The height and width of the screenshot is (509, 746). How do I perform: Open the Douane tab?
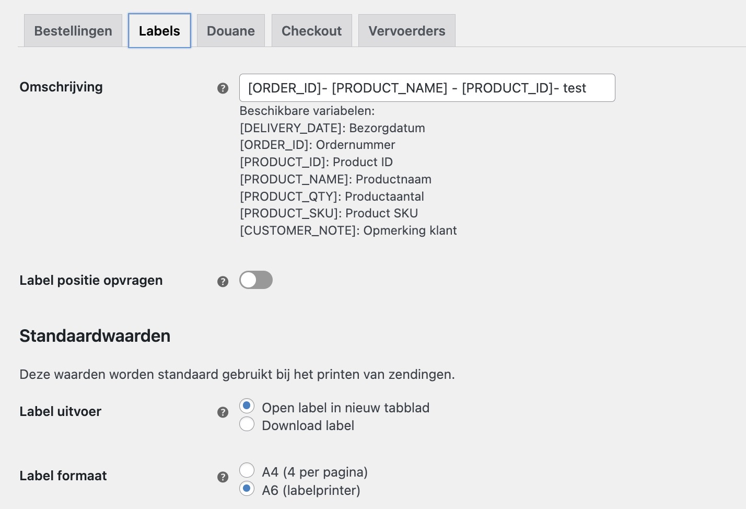230,30
